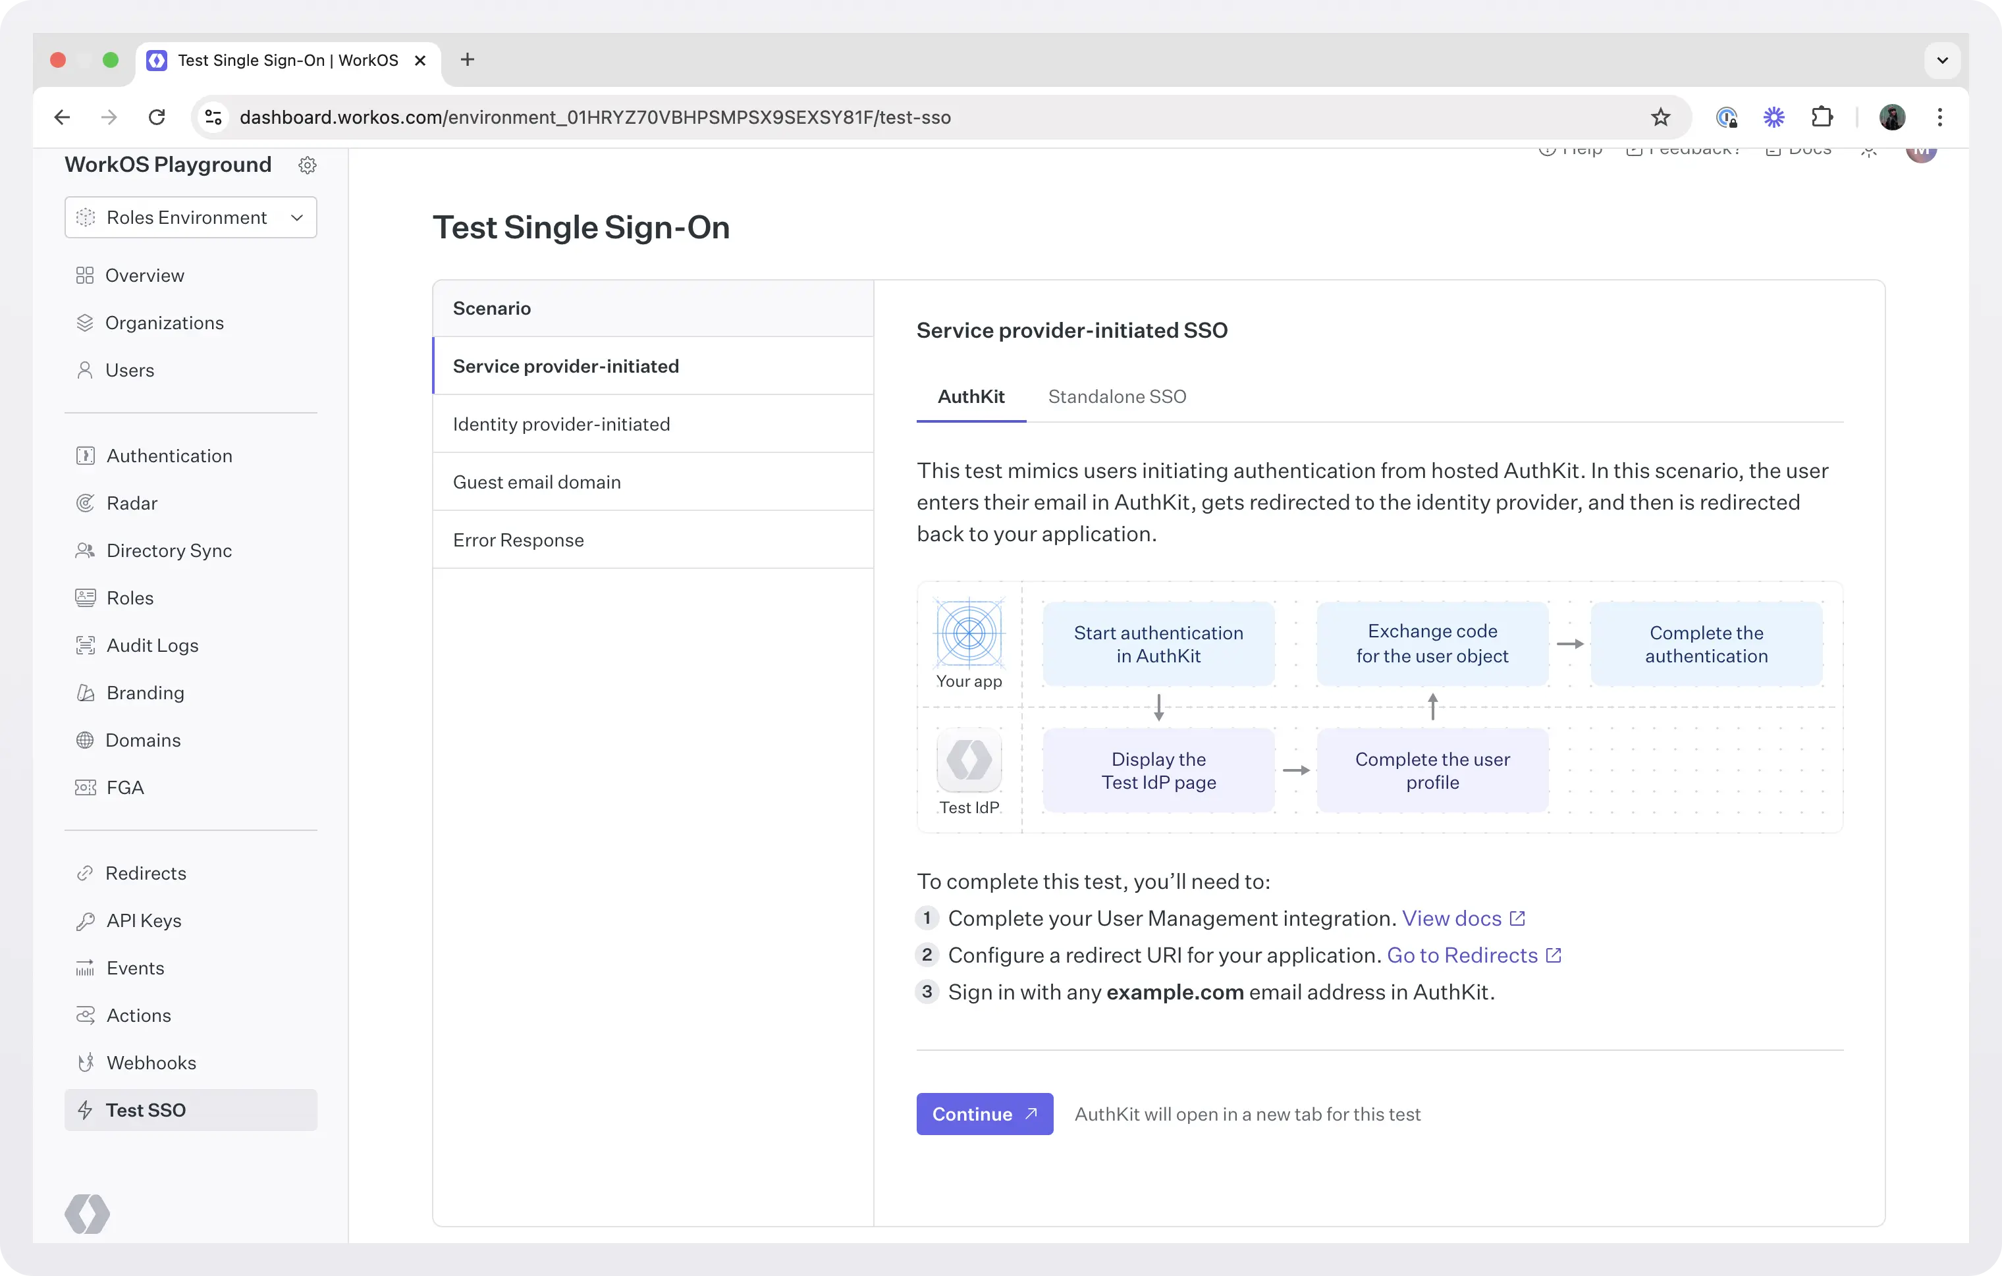Click the API Keys key icon
This screenshot has width=2002, height=1276.
(x=85, y=920)
